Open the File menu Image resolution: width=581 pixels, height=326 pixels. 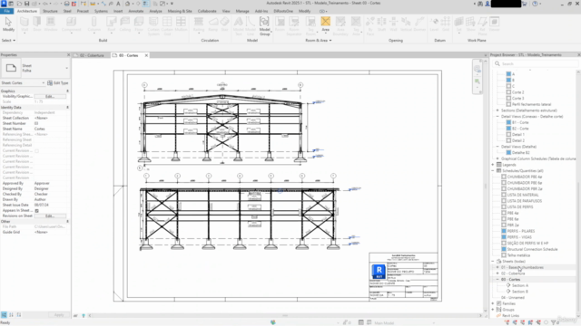pyautogui.click(x=6, y=11)
